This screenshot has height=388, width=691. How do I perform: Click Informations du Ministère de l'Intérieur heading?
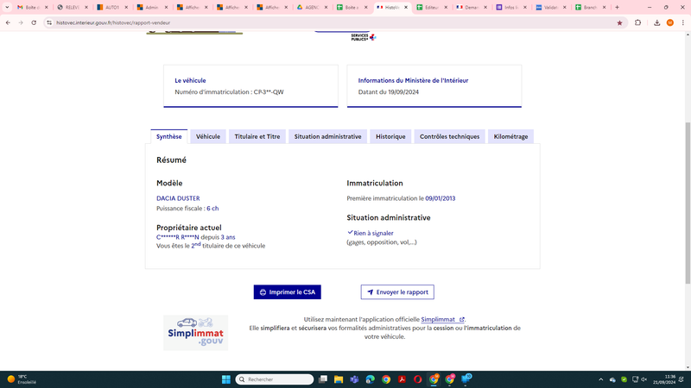tap(413, 80)
